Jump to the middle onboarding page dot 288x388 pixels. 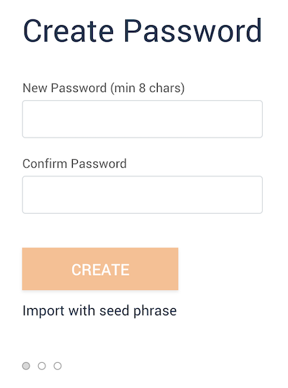(x=42, y=366)
